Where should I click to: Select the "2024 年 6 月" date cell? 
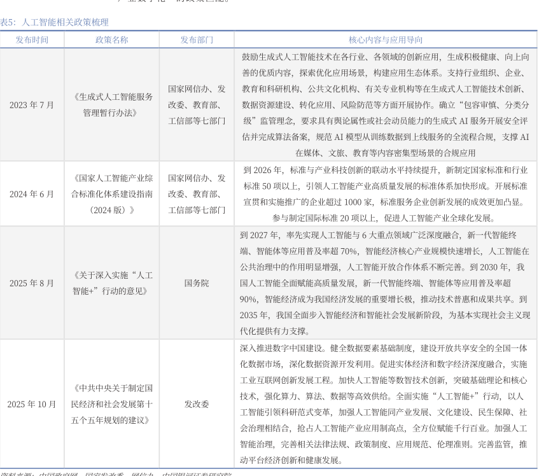(32, 194)
